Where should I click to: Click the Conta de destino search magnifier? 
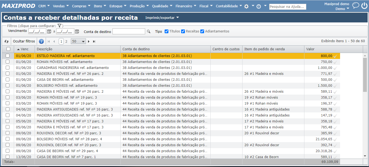148,31
